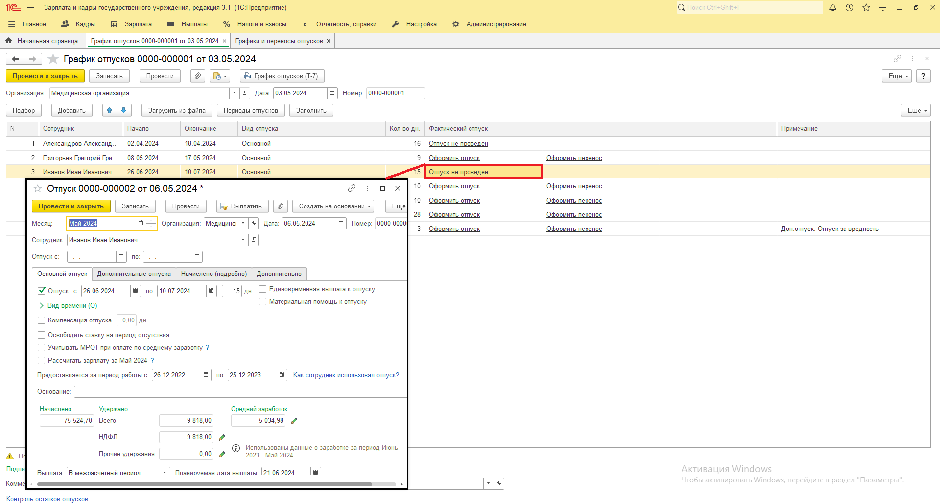Edit НДФЛ amount with the green pencil

[x=222, y=437]
